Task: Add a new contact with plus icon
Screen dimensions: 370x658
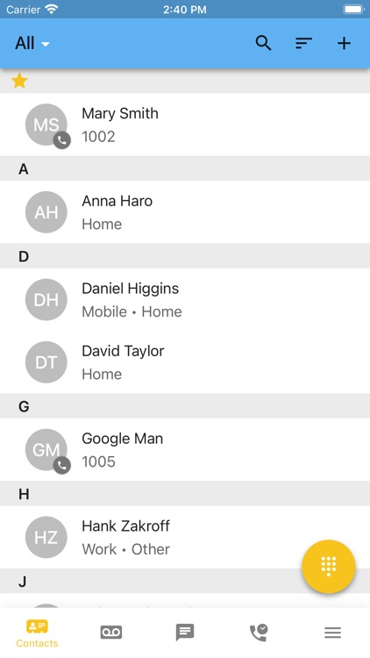Action: point(344,43)
